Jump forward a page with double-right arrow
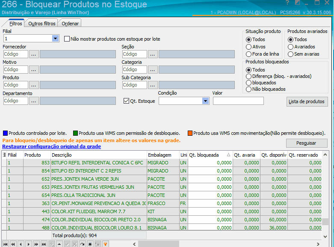 (36, 244)
